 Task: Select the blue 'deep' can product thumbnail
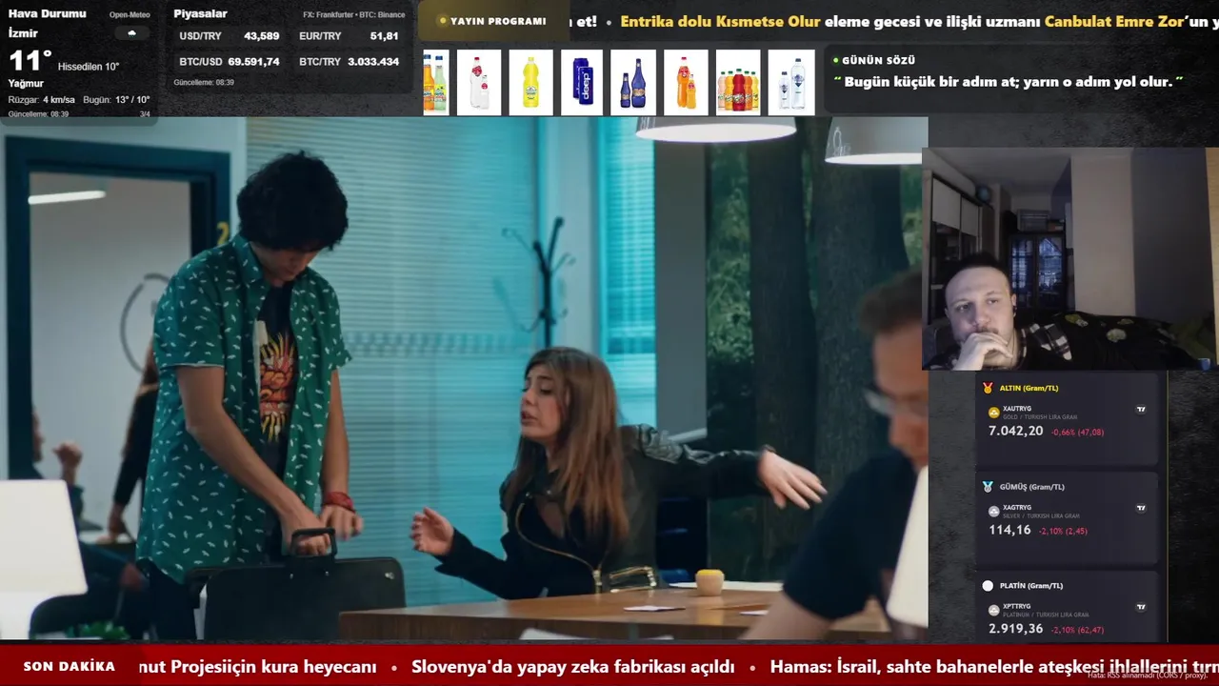(582, 82)
